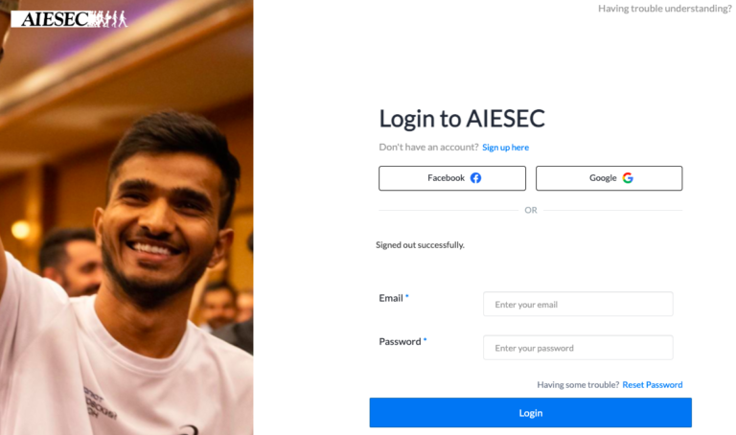Click the 'Signed out successfully.' message
The height and width of the screenshot is (435, 736).
click(x=420, y=245)
